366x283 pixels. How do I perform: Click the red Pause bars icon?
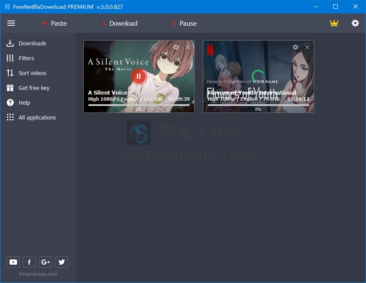174,24
